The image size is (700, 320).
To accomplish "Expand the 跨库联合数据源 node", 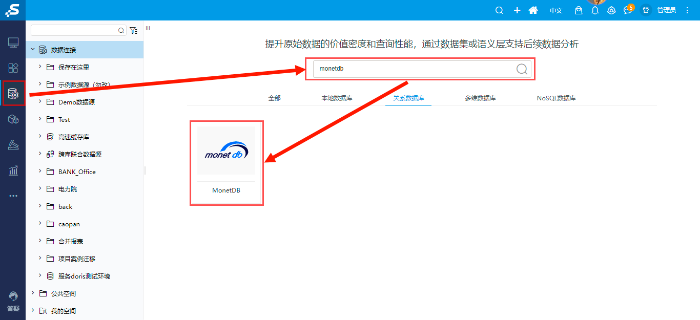I will [40, 154].
